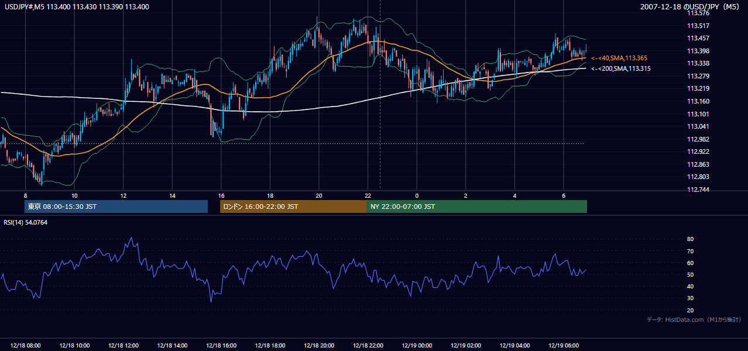This screenshot has height=351, width=748.
Task: Click hour label 8 under price chart
Action: coord(25,195)
